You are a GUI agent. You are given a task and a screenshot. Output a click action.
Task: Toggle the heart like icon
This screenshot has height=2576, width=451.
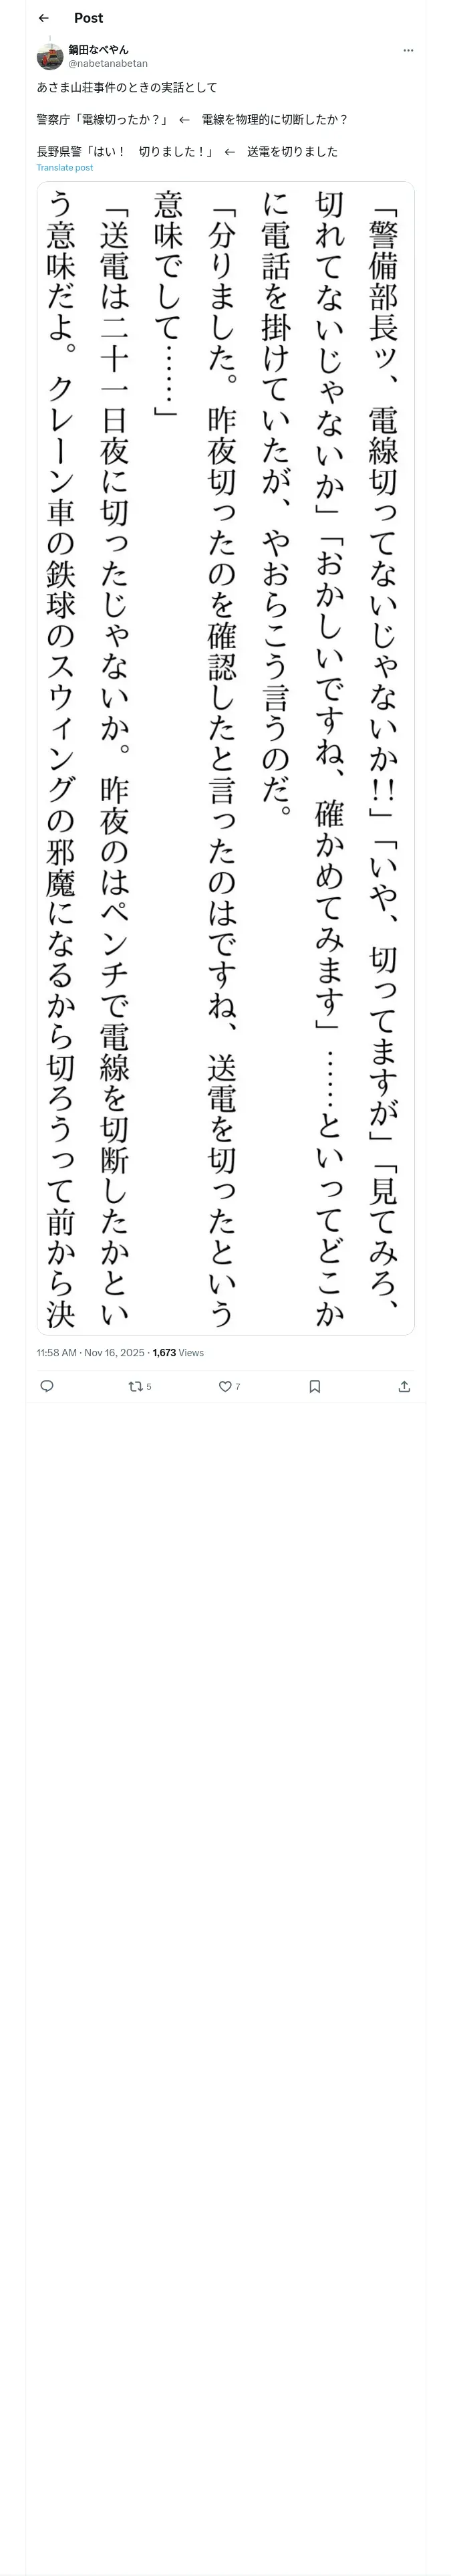pyautogui.click(x=225, y=1386)
